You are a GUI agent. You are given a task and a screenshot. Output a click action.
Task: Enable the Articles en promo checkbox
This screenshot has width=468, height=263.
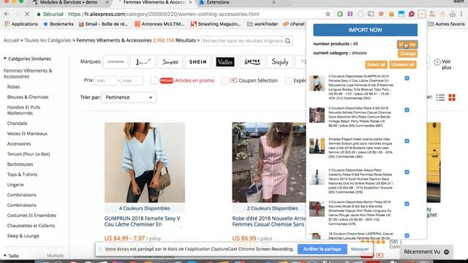154,80
